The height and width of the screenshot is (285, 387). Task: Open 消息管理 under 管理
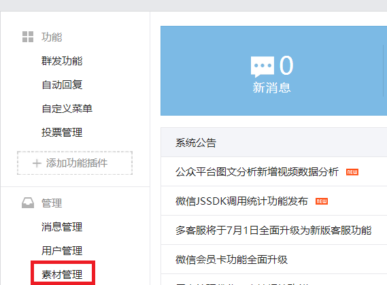[x=62, y=227]
